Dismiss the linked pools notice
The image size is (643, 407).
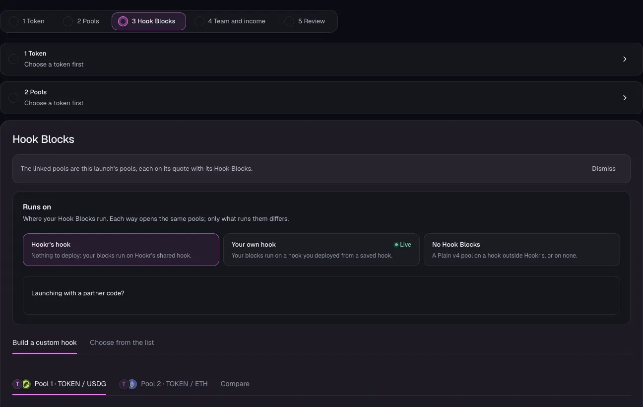603,169
